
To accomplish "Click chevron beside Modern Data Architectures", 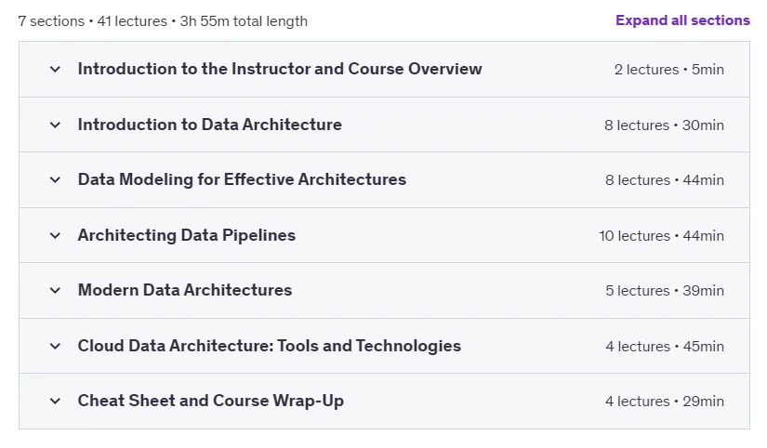I will (55, 291).
